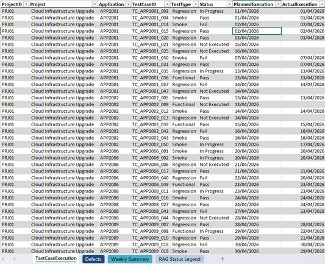Screen dimensions: 325x264
Task: Go to previous sheet with left arrow
Action: pos(3,259)
